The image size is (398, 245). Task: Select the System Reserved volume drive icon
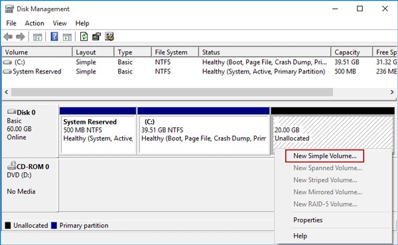pos(7,72)
